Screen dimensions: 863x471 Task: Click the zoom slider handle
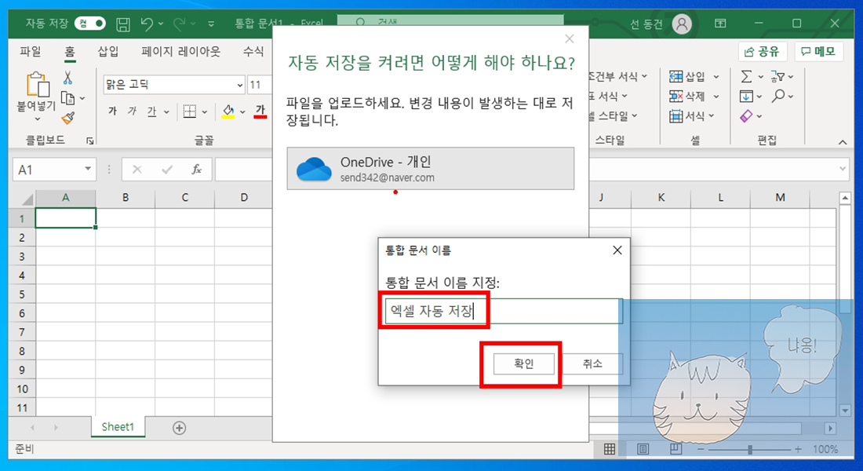coord(749,450)
